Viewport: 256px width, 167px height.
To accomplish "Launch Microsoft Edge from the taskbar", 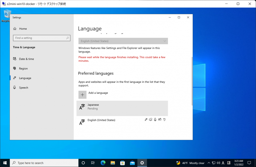I will 103,163.
